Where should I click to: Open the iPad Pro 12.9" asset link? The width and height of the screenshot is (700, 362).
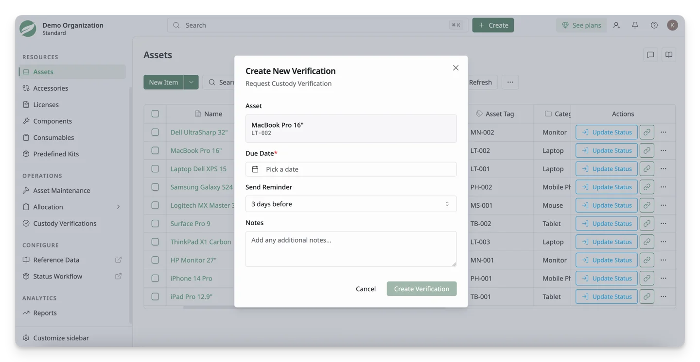(192, 296)
